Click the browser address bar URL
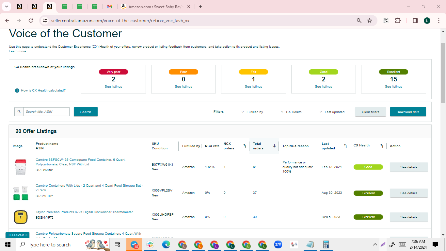446x251 pixels. [x=120, y=21]
